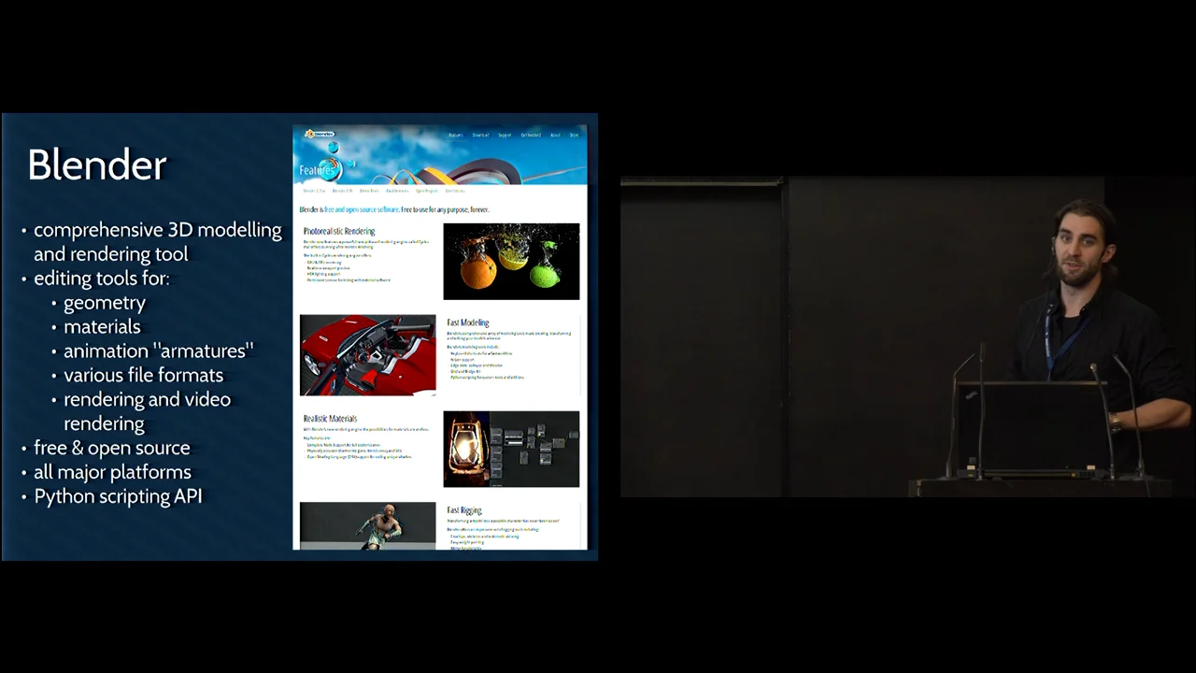The image size is (1196, 673).
Task: Open the Features menu item
Action: tap(455, 135)
